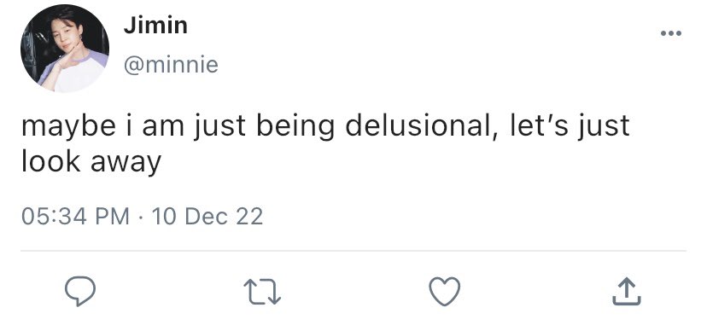Select the 10 Dec 22 date text
The height and width of the screenshot is (331, 707).
click(207, 216)
